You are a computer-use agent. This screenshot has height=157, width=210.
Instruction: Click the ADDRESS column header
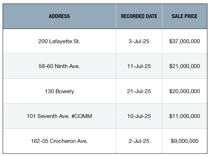coord(59,16)
